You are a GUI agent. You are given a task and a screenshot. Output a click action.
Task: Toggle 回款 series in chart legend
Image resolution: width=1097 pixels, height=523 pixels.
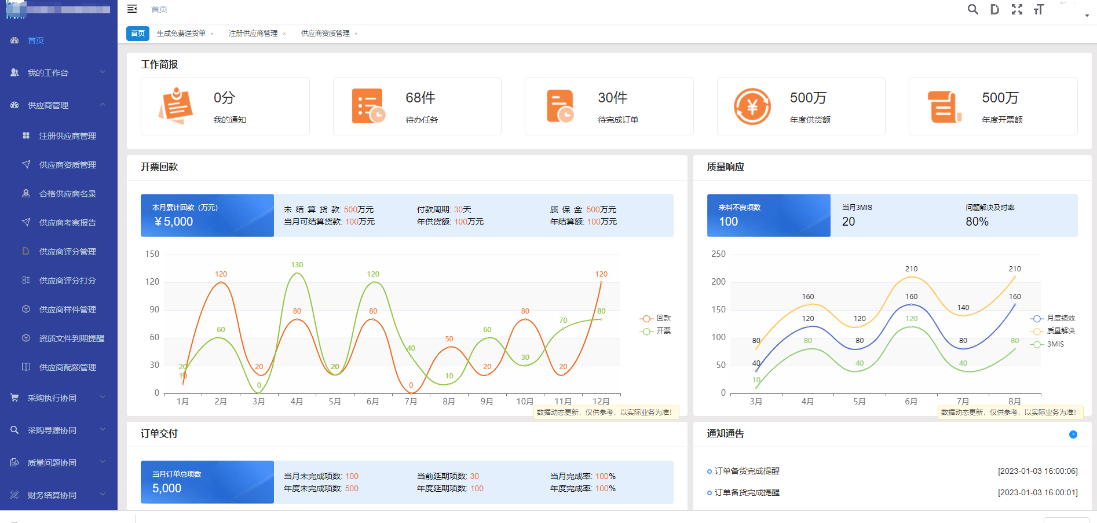tap(655, 318)
